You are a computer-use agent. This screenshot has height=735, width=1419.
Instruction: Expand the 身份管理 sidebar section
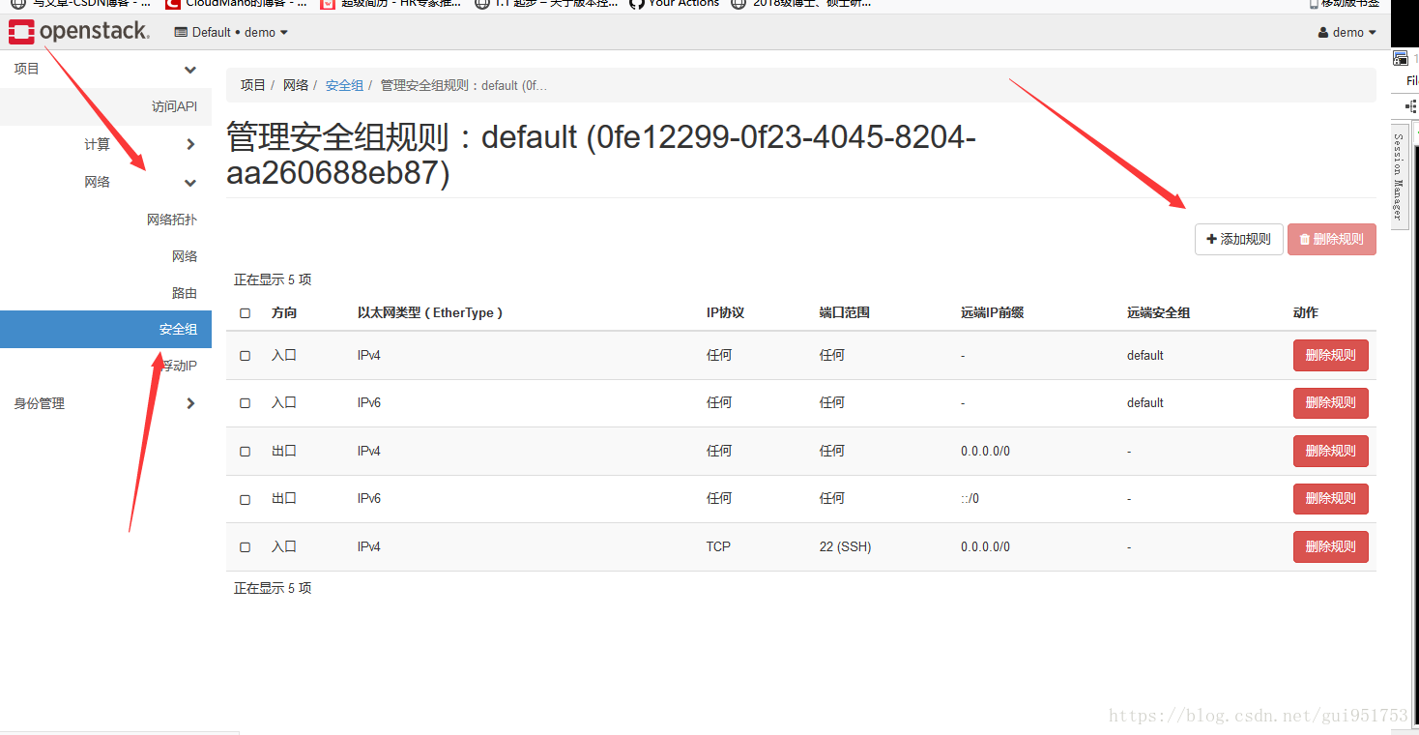click(105, 403)
